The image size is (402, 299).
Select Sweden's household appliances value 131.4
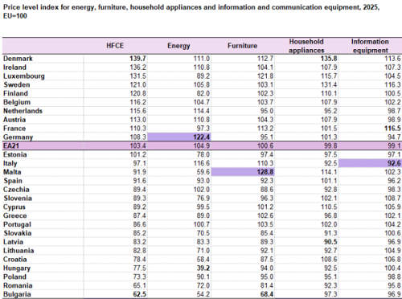click(x=329, y=84)
